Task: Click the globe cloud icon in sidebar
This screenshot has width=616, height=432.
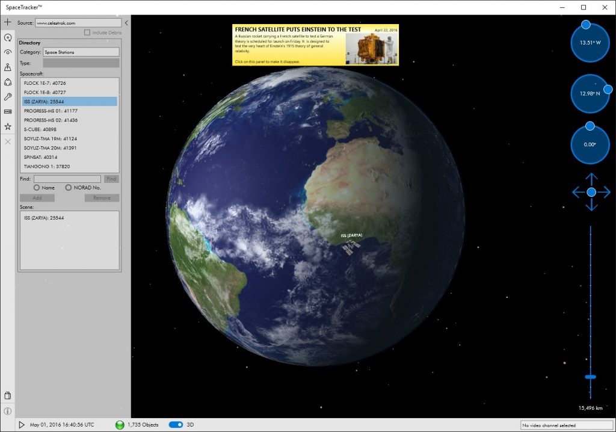Action: point(7,81)
